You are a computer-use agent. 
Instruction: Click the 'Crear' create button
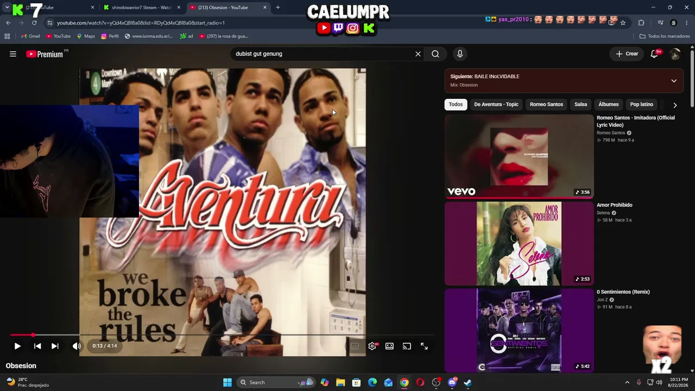tap(627, 54)
